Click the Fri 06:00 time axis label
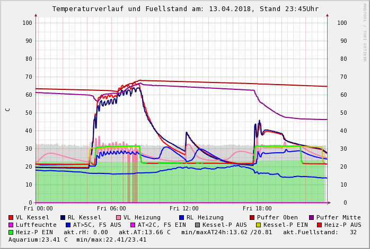 [111, 209]
